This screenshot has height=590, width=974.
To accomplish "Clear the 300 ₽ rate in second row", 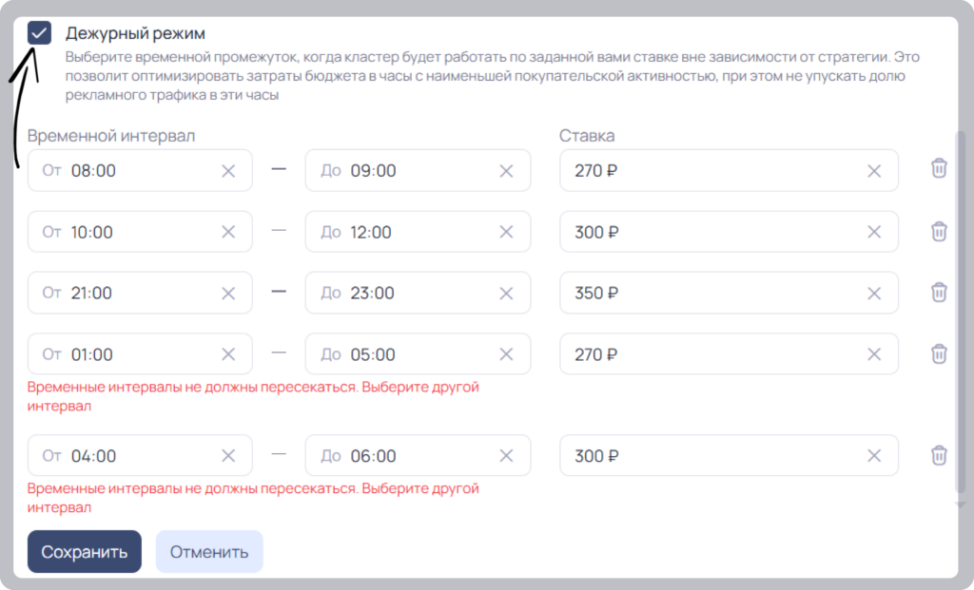I will (x=874, y=232).
